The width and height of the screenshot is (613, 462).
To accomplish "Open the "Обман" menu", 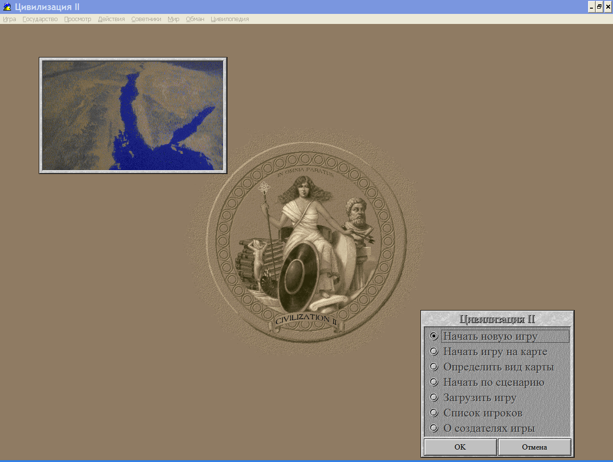I will click(195, 19).
